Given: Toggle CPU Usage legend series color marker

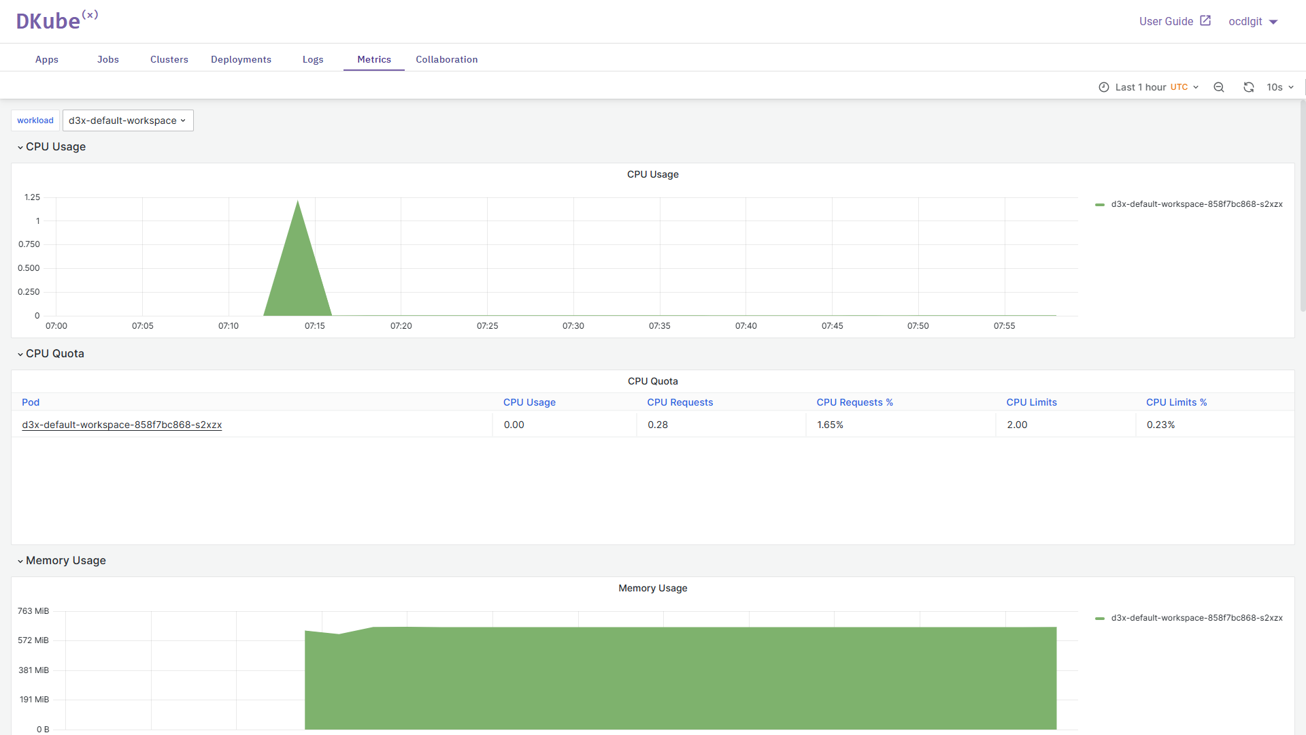Looking at the screenshot, I should coord(1100,204).
